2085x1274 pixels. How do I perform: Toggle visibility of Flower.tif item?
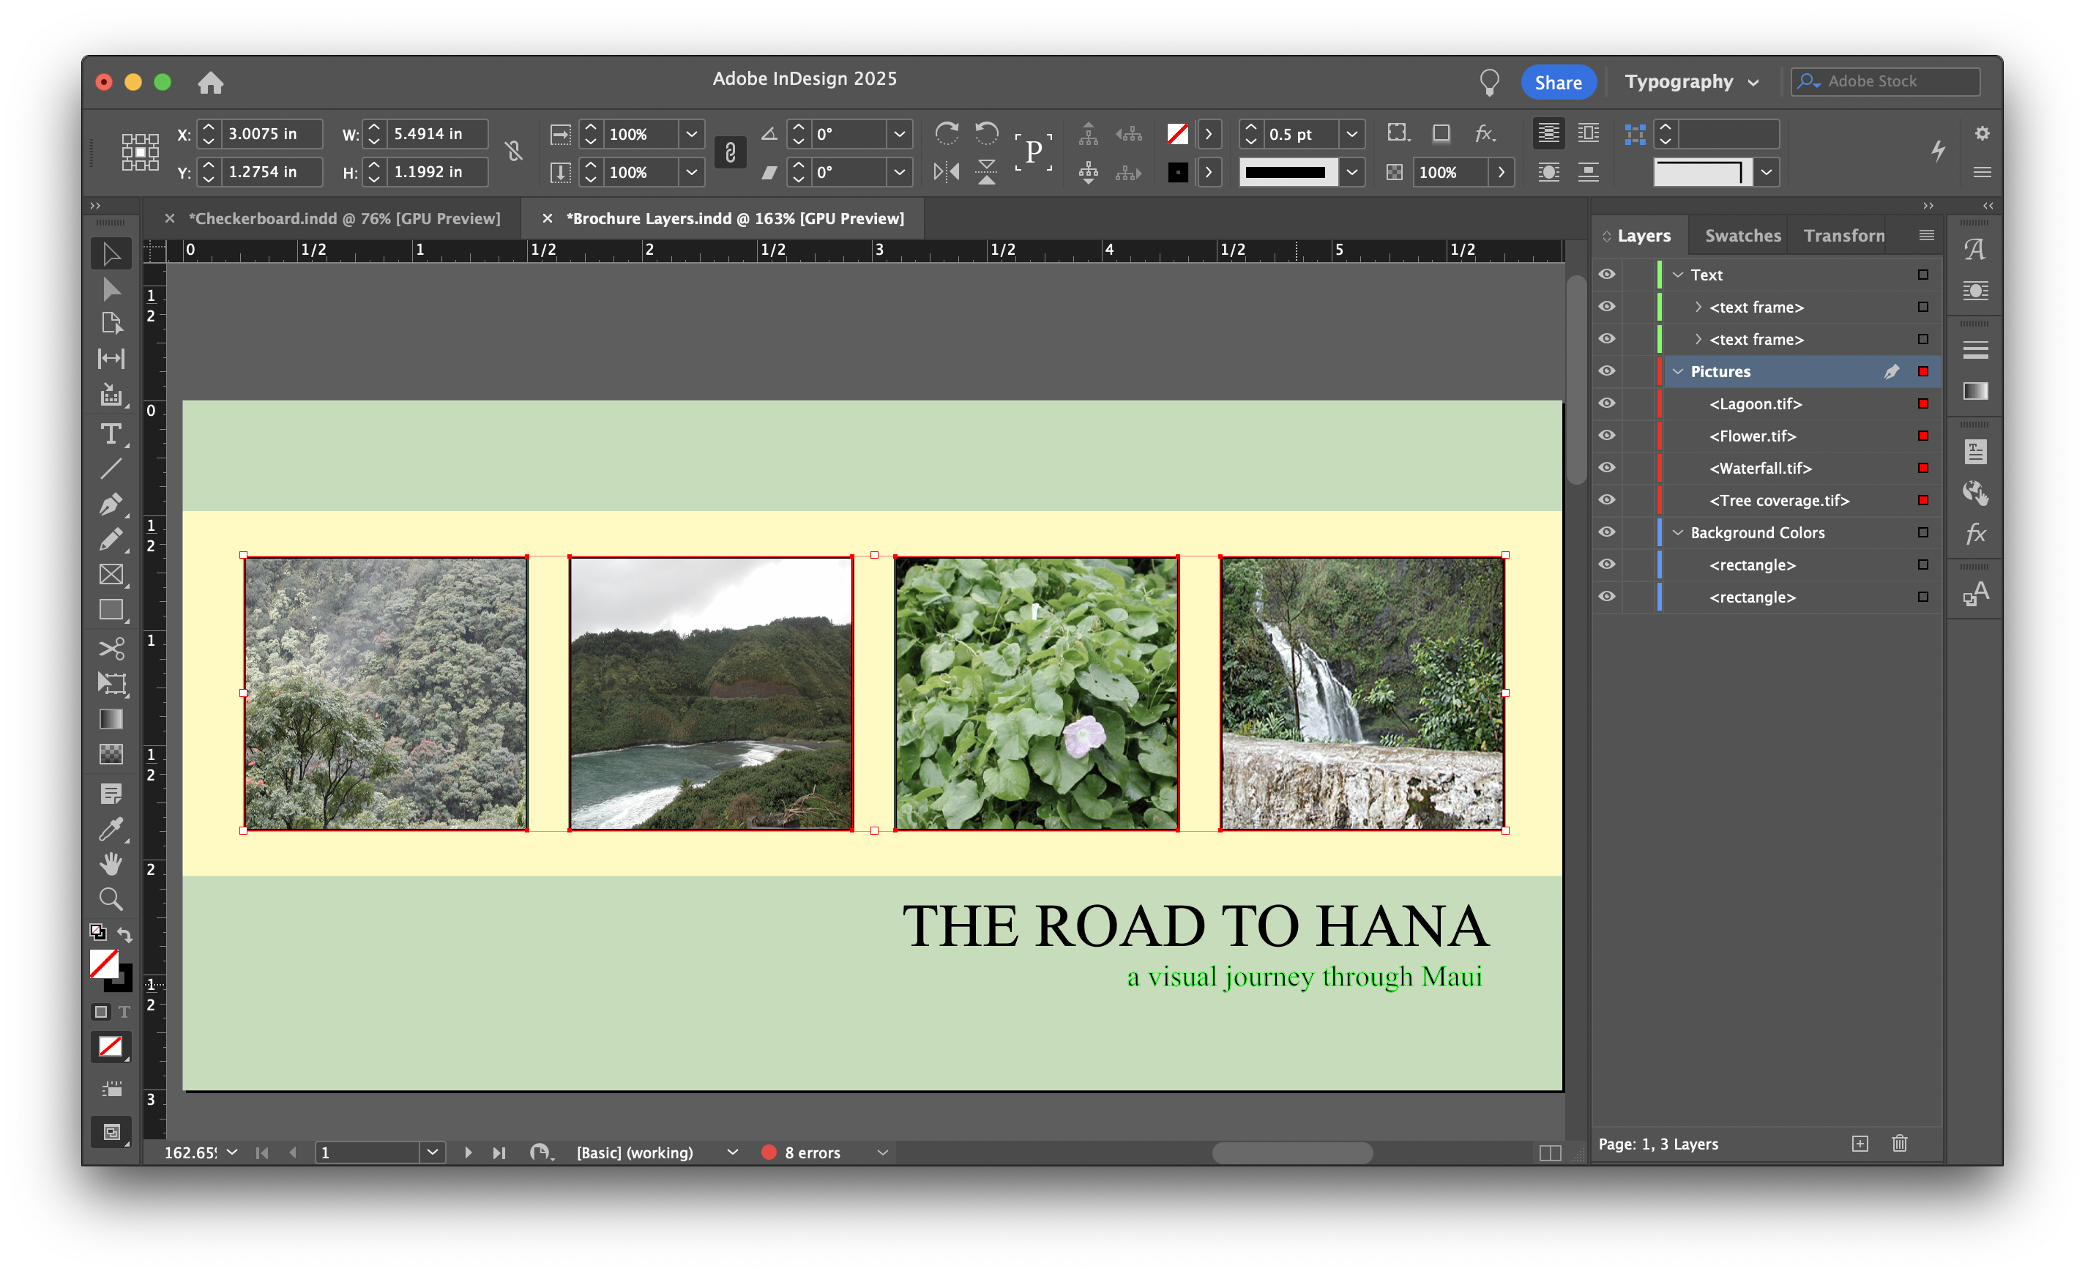pos(1606,435)
